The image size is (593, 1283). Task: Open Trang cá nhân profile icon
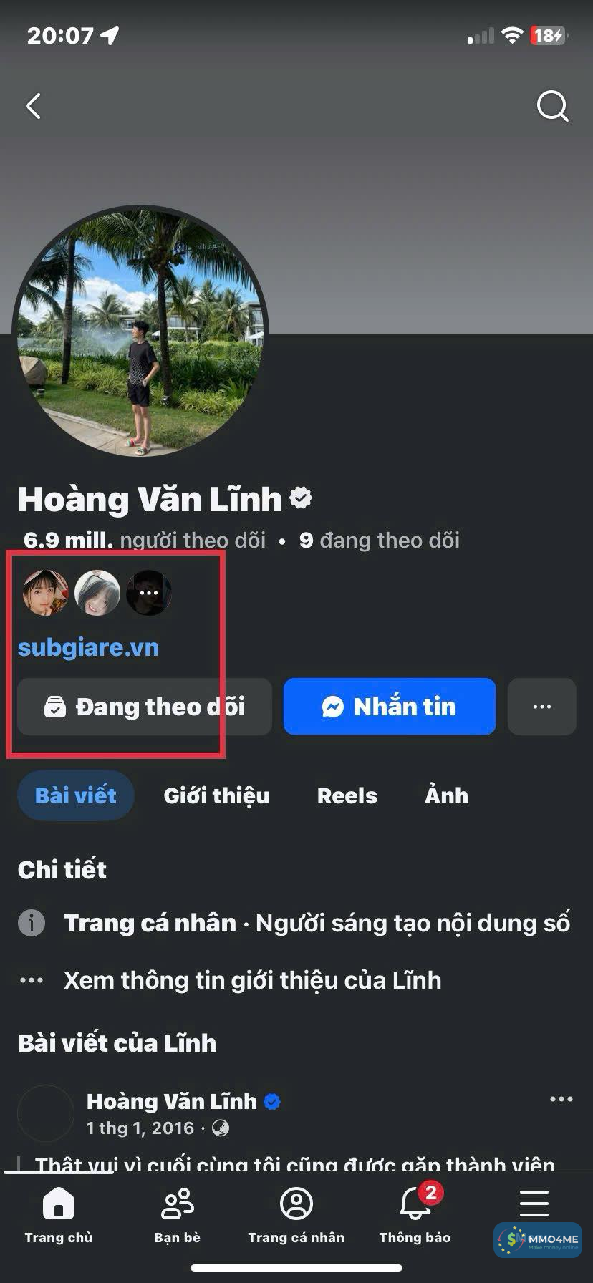click(296, 1204)
